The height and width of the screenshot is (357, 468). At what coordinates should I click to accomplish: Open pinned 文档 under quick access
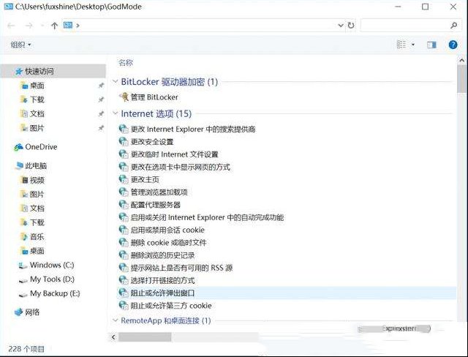[x=37, y=113]
